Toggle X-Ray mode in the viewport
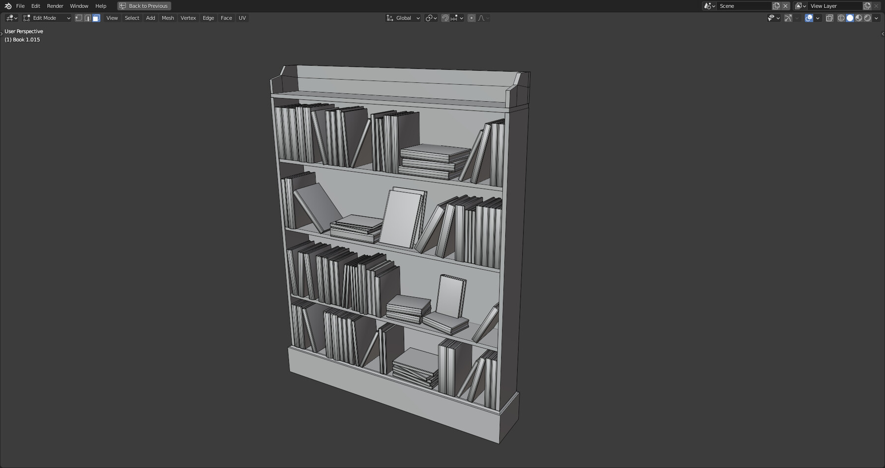 [x=830, y=18]
